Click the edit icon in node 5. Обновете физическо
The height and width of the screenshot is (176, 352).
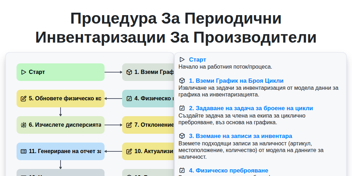coord(24,99)
